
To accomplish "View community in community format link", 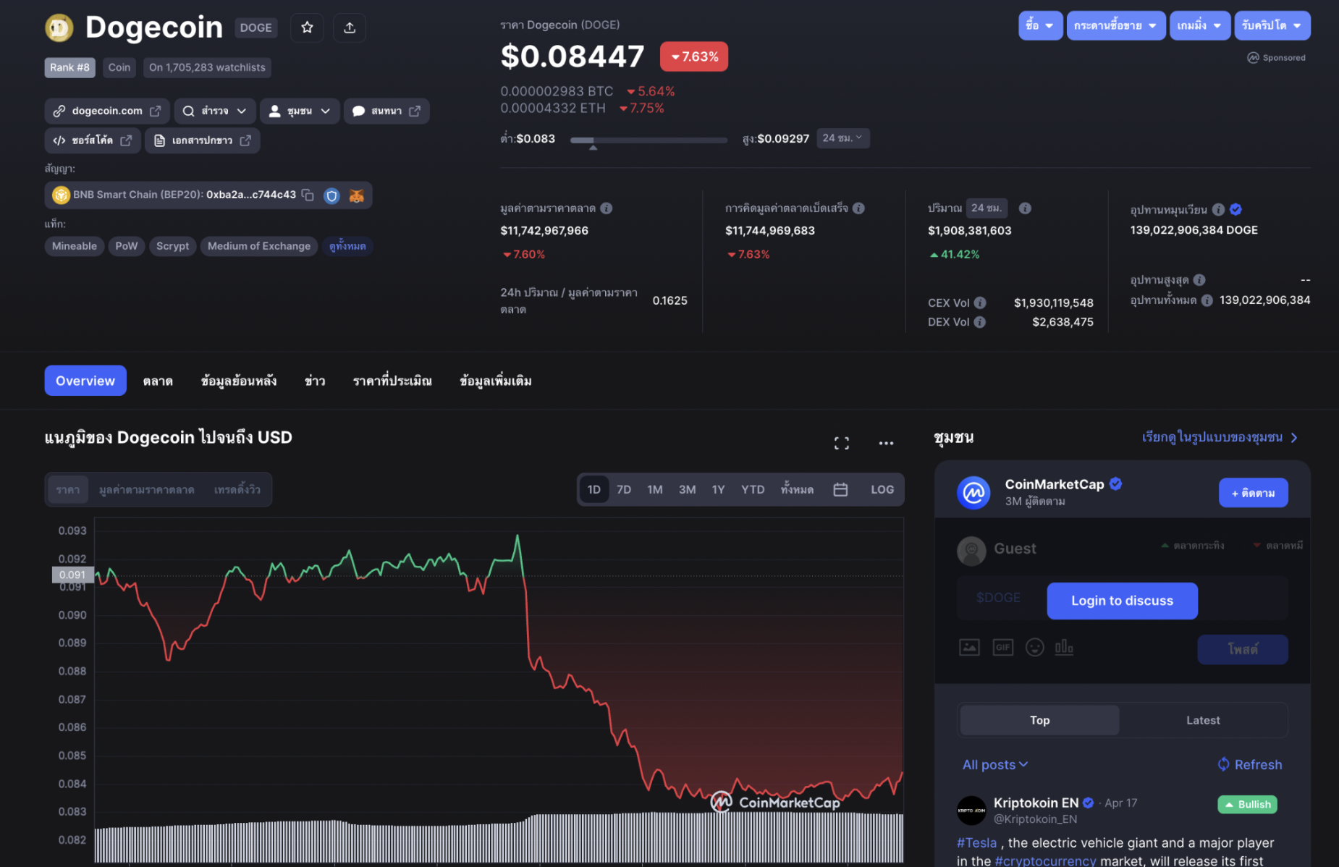I will 1220,437.
